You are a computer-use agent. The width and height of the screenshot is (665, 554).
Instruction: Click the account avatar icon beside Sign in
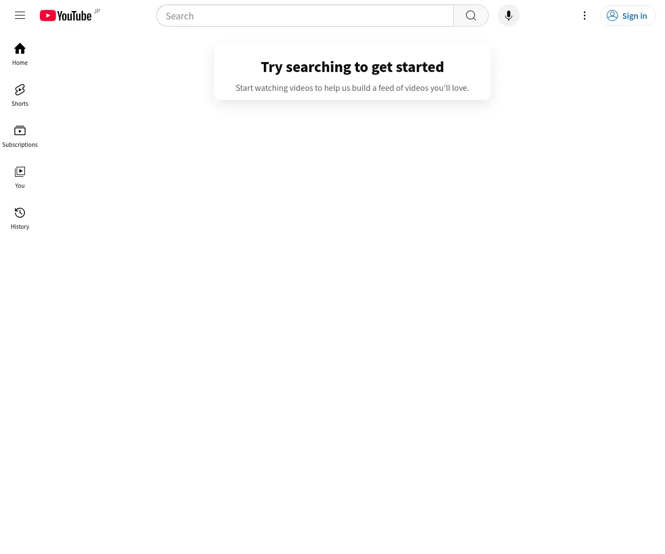612,16
